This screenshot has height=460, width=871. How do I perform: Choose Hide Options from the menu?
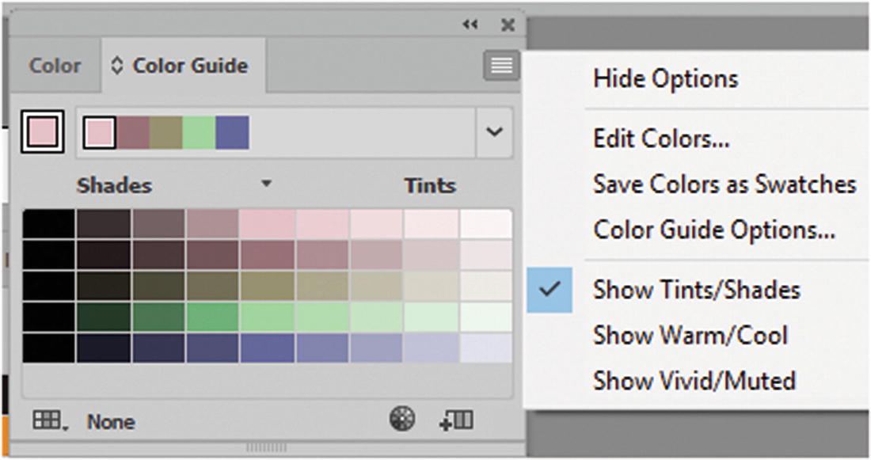click(665, 78)
